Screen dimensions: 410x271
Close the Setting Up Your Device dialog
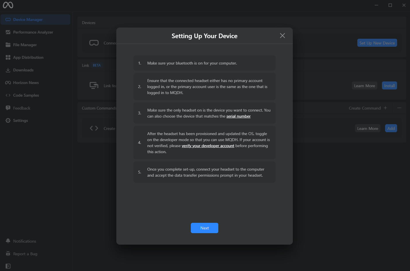(283, 36)
